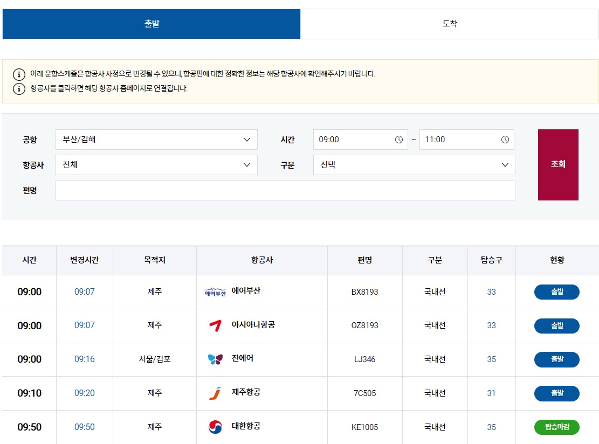Click the 출발 status badge for LJ346
Screen dimensions: 599x444
[x=556, y=359]
